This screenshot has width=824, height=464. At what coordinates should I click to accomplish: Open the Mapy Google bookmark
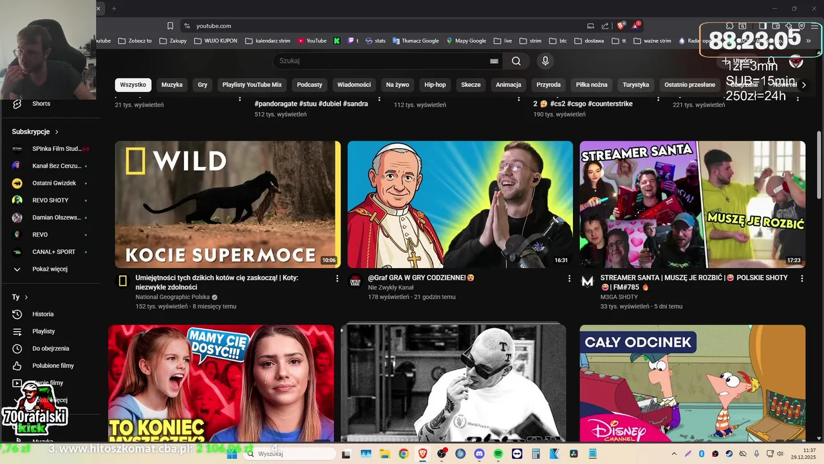pos(466,41)
